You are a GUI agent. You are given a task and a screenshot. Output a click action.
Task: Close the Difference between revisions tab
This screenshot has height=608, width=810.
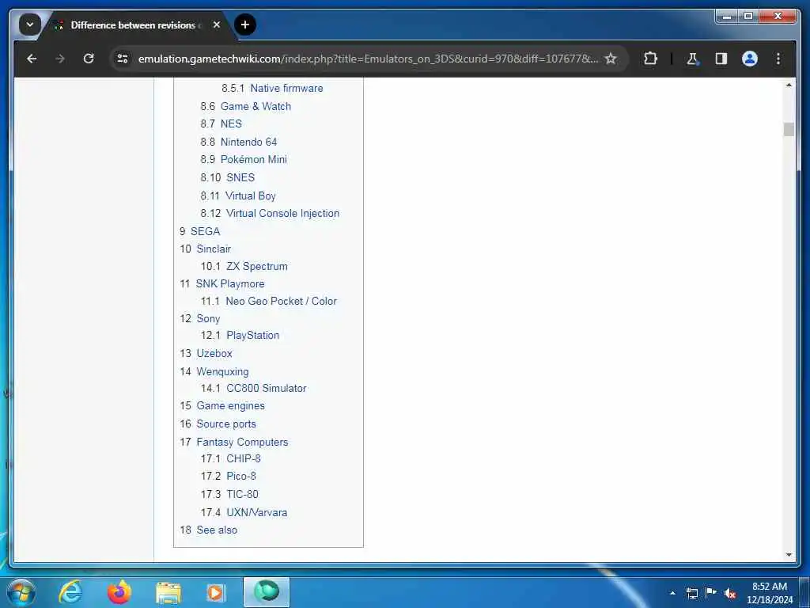pyautogui.click(x=217, y=25)
